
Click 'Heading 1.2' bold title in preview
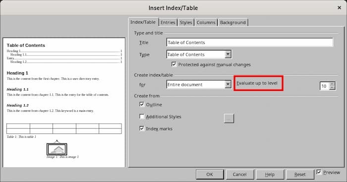pos(18,105)
